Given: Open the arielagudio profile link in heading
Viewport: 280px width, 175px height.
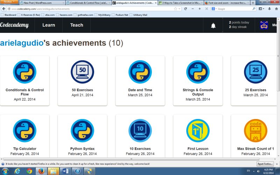Looking at the screenshot, I should coord(22,43).
